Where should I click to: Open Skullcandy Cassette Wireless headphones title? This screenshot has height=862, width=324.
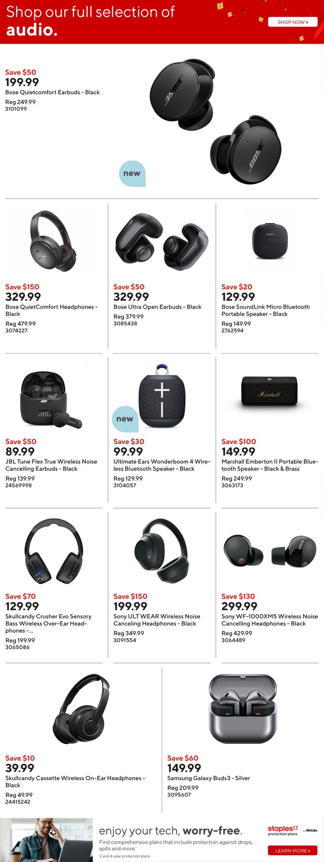tap(75, 781)
